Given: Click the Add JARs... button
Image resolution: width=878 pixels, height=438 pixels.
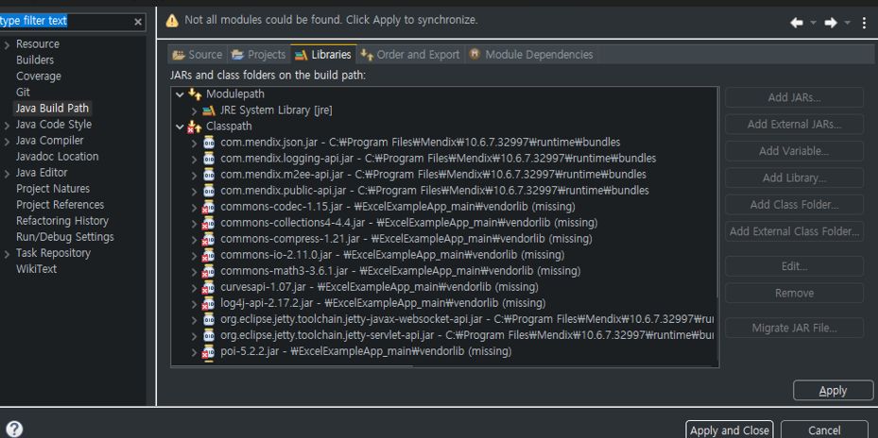Looking at the screenshot, I should (794, 97).
